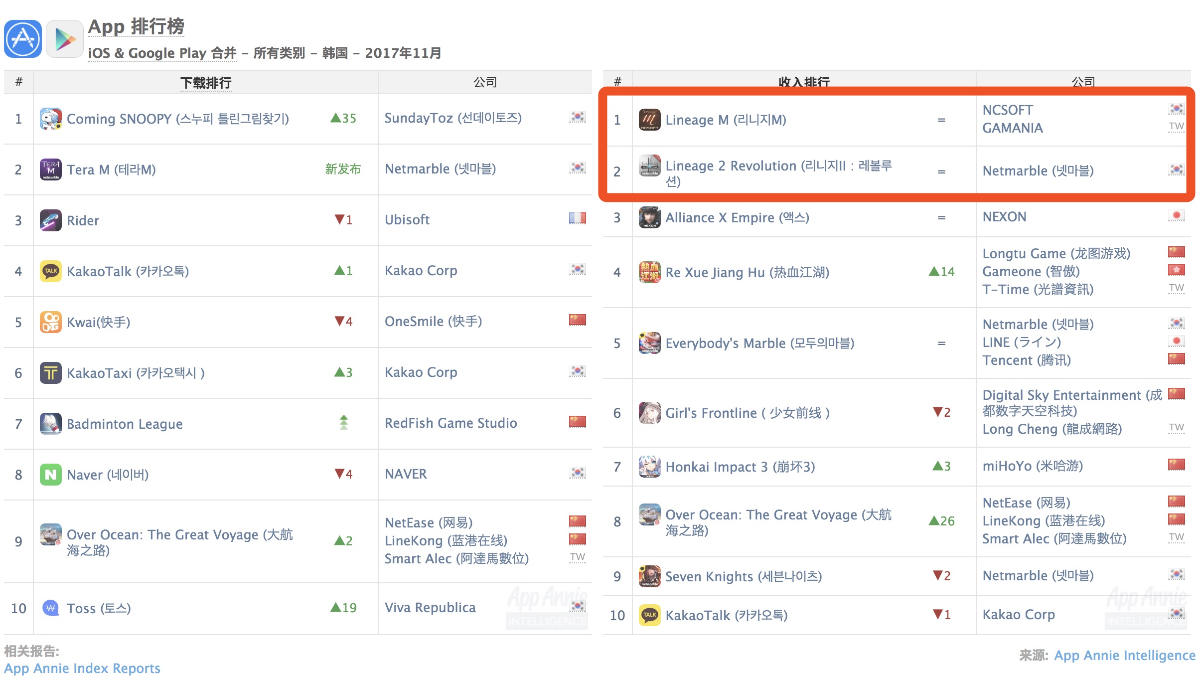Click the Seven Knights app icon
Image resolution: width=1199 pixels, height=679 pixels.
(650, 576)
